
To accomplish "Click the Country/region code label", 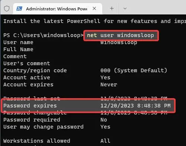I will (35, 70).
